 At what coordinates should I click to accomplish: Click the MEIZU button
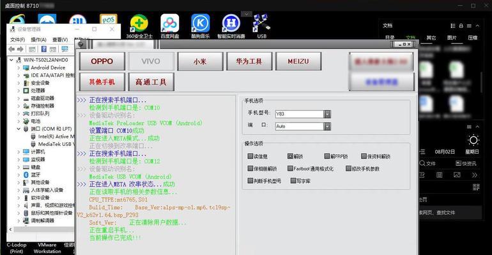[298, 61]
